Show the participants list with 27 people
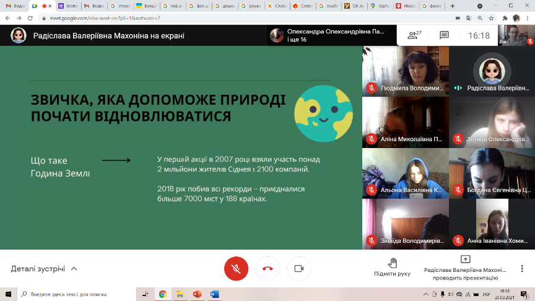The width and height of the screenshot is (535, 301). 414,36
